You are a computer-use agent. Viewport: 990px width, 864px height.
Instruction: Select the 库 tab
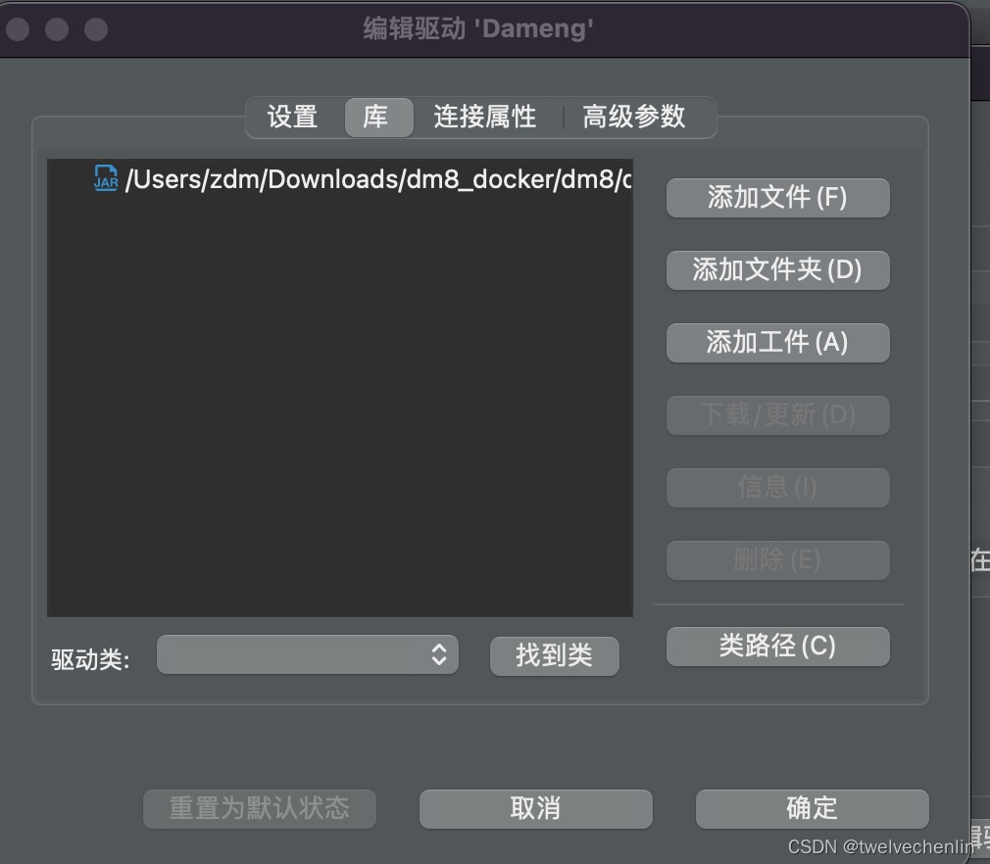(378, 117)
